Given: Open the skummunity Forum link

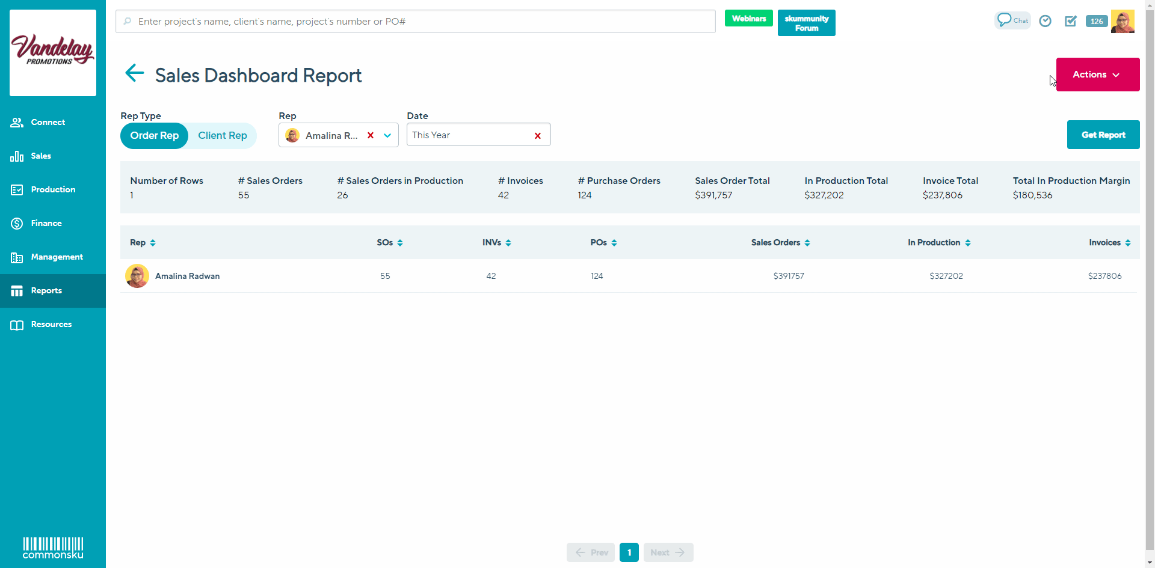Looking at the screenshot, I should pyautogui.click(x=806, y=23).
